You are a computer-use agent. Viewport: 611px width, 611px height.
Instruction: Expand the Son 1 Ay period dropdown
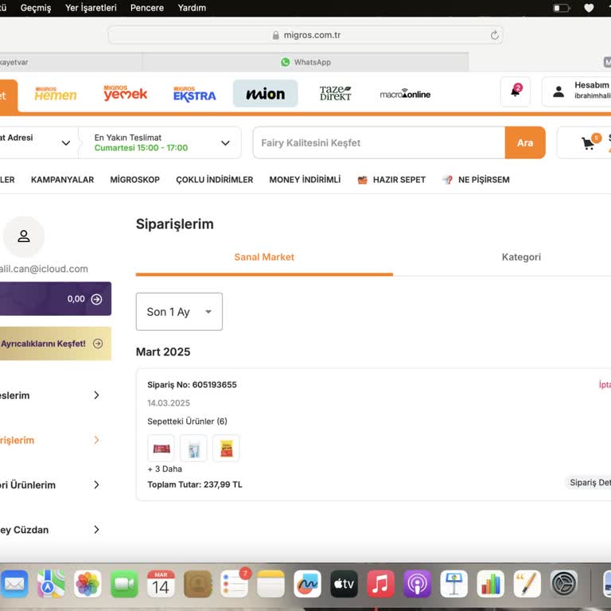pyautogui.click(x=179, y=312)
